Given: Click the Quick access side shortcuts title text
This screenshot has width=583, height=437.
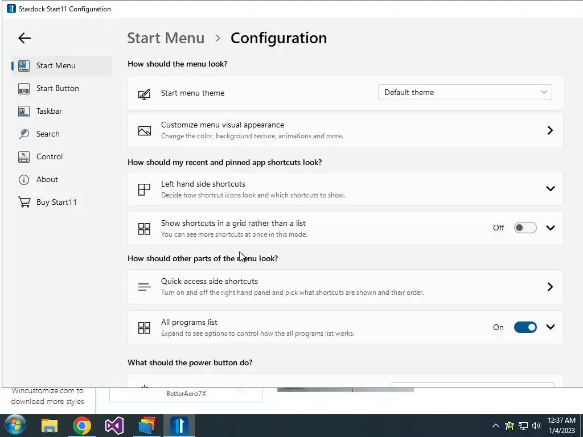Looking at the screenshot, I should 210,281.
